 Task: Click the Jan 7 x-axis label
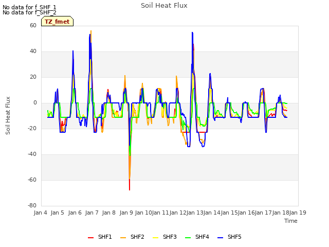tap(92, 213)
